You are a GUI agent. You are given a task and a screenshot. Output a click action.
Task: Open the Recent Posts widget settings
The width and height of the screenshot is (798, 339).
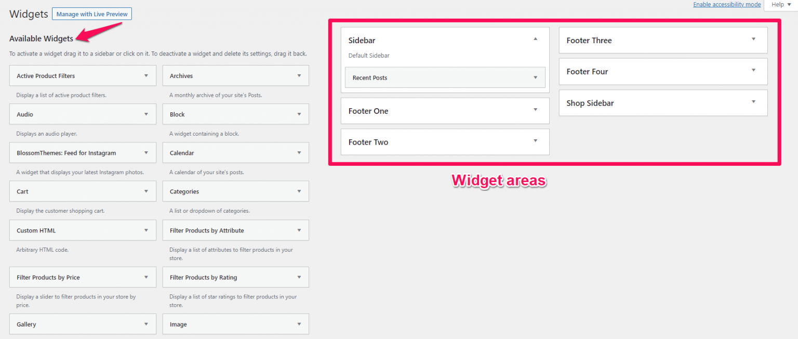point(535,77)
